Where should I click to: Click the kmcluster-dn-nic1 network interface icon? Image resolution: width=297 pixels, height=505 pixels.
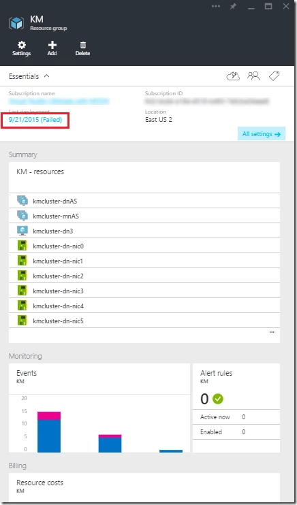point(22,261)
